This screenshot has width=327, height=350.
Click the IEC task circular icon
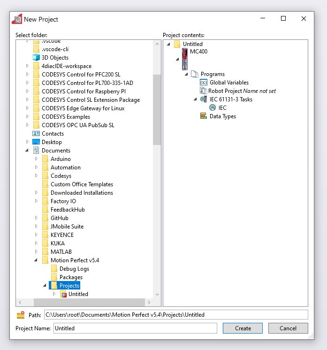click(212, 108)
